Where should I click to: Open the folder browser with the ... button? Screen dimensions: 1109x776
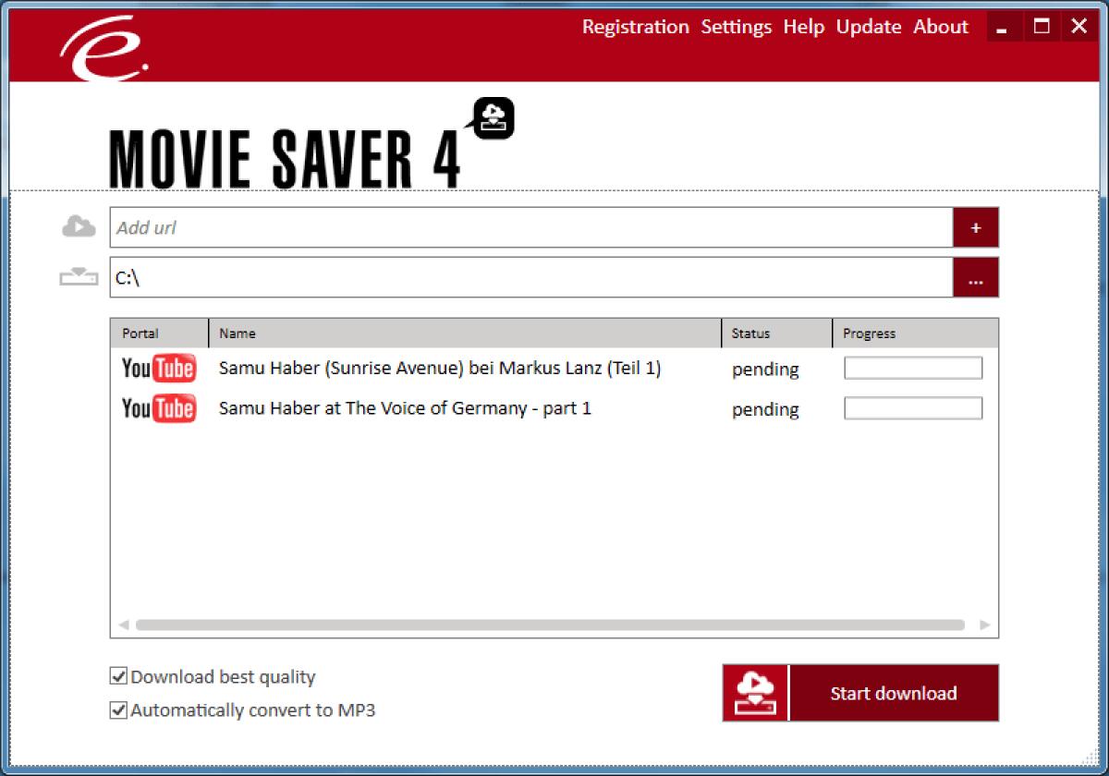tap(976, 276)
